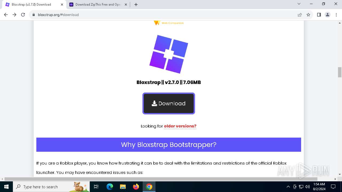The width and height of the screenshot is (342, 192).
Task: Open Task View in taskbar
Action: click(96, 187)
